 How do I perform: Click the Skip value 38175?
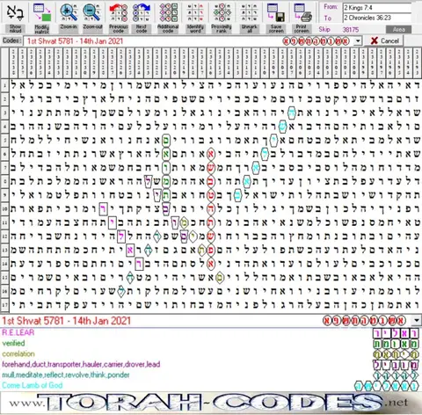point(351,30)
